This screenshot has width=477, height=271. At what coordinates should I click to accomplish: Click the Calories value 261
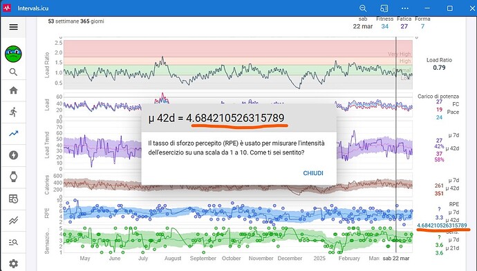click(x=439, y=185)
